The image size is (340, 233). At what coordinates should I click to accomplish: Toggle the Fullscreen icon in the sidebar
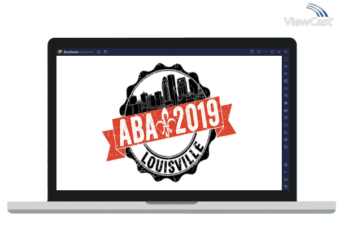pos(286,59)
